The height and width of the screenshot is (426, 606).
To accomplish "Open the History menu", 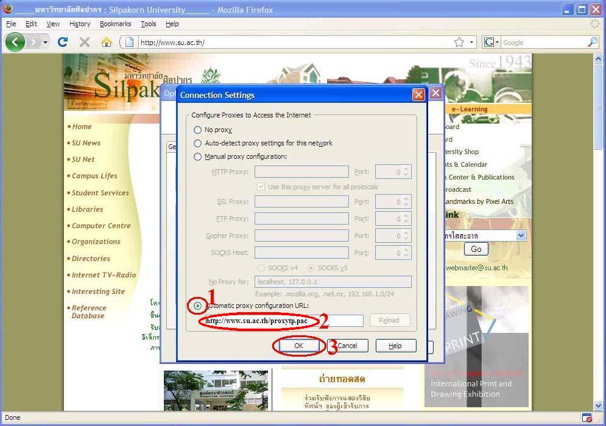I will 80,24.
